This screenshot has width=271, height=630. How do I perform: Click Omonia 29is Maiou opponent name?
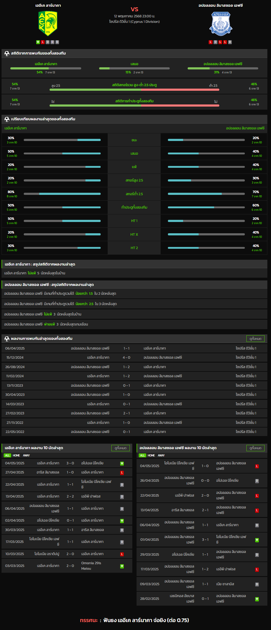click(x=91, y=566)
